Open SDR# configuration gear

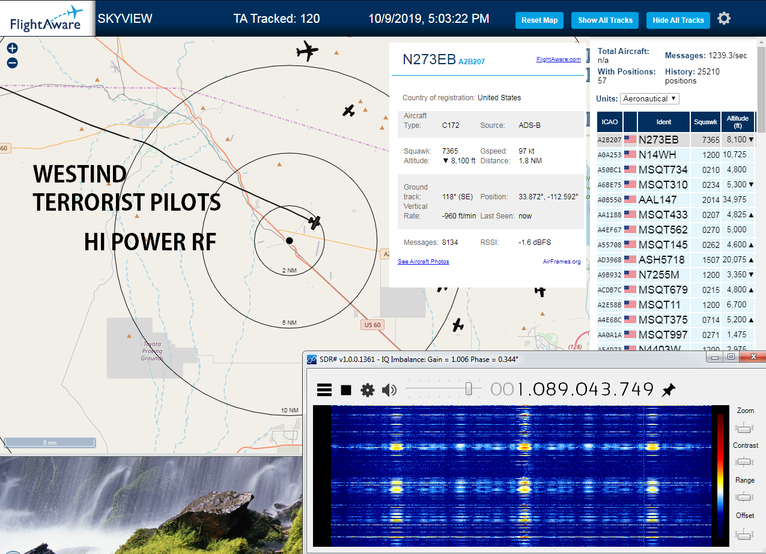pos(367,390)
